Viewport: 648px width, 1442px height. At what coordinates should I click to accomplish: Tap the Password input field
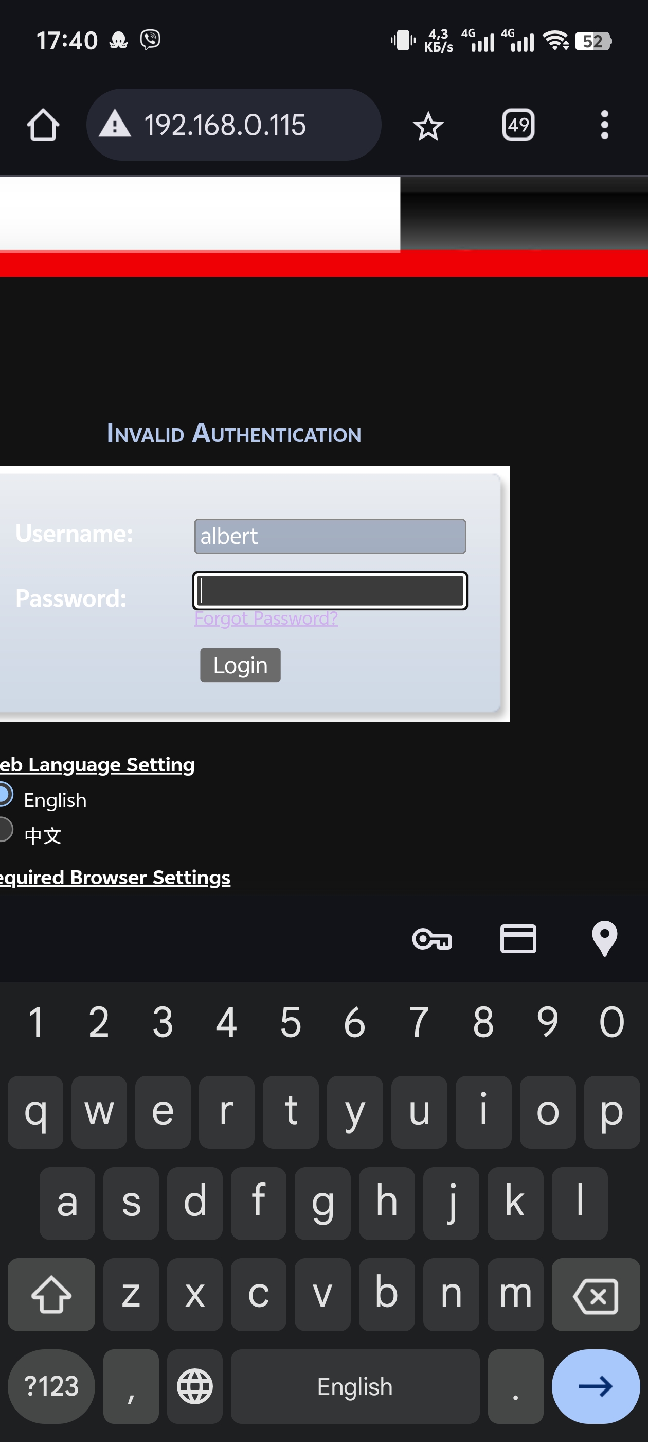(x=330, y=591)
